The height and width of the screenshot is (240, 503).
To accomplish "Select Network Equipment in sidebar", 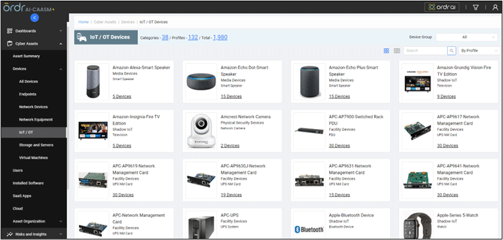I will tap(36, 119).
